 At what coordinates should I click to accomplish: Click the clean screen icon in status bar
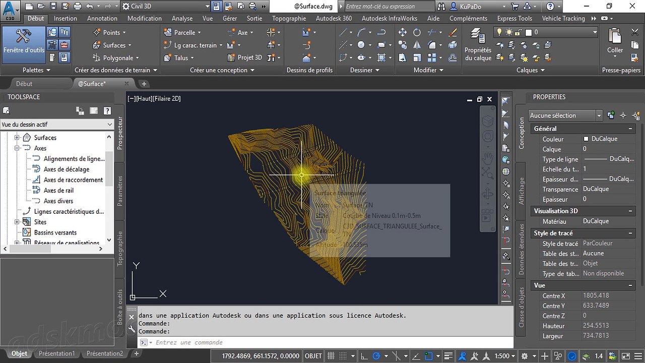coord(625,356)
